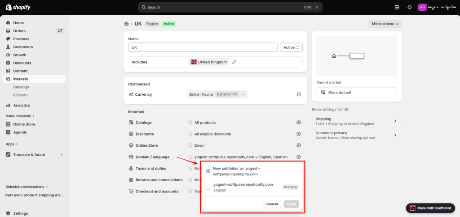Click the Discounts badge icon in sidebar
The width and height of the screenshot is (460, 217).
pos(8,63)
